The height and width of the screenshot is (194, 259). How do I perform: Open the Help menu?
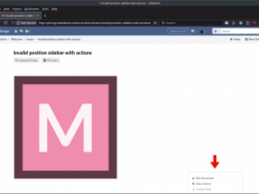pos(54,9)
